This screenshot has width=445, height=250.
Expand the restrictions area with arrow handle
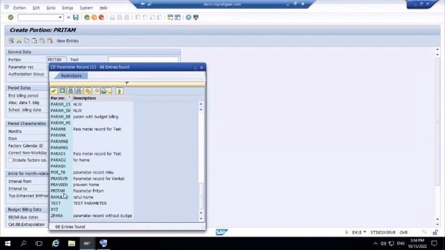coord(127,83)
